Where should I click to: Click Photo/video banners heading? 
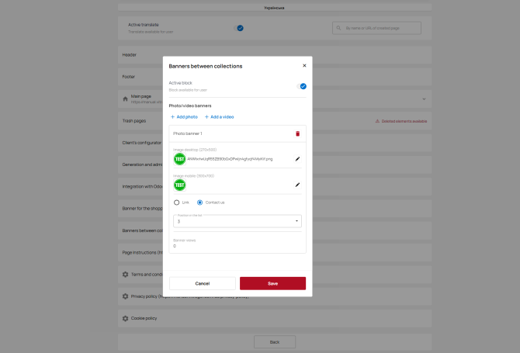coord(190,106)
